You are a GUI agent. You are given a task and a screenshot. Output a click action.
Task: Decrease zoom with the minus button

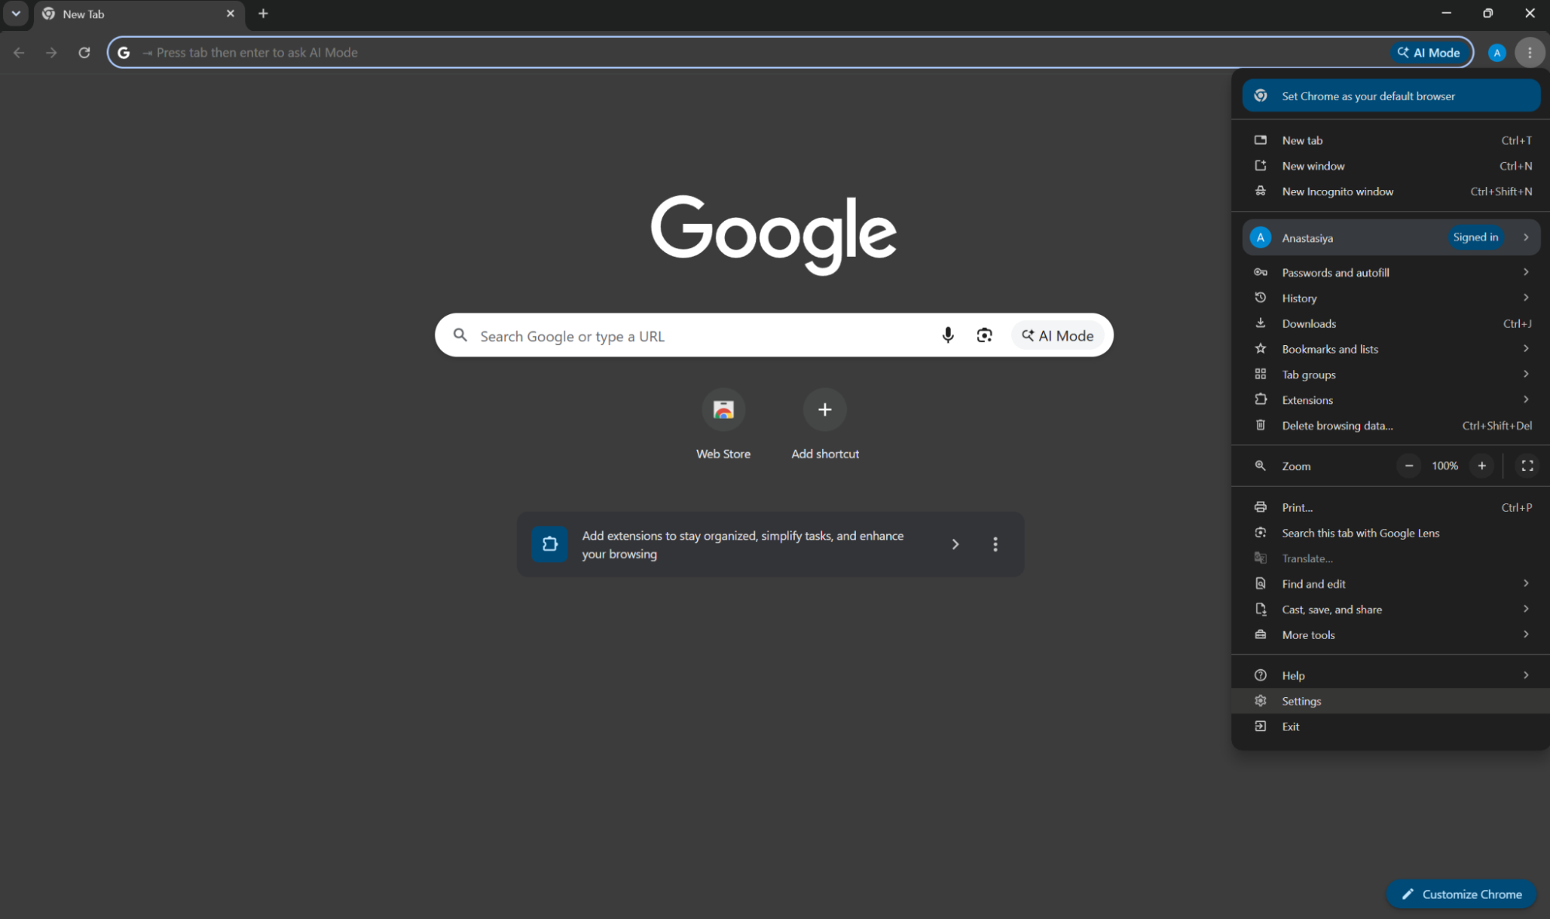pos(1409,466)
